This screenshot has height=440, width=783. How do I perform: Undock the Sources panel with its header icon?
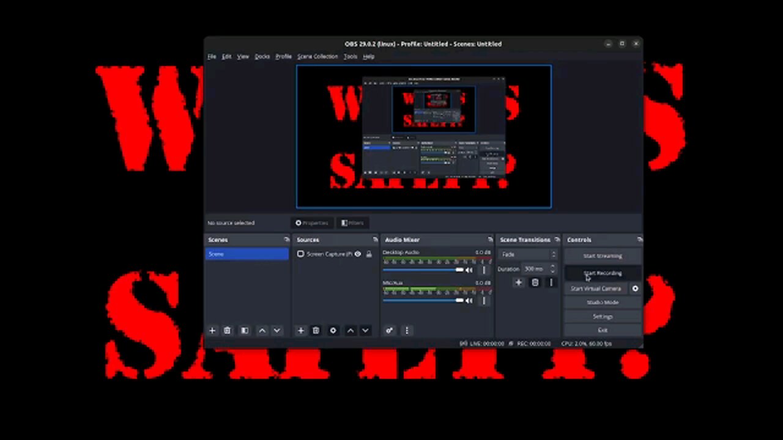coord(375,240)
